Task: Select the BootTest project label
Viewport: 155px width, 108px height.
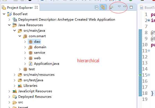Action: [x=20, y=14]
